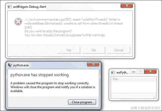The height and width of the screenshot is (111, 162).
Task: Choose Yes to stop the program
Action: (69, 50)
